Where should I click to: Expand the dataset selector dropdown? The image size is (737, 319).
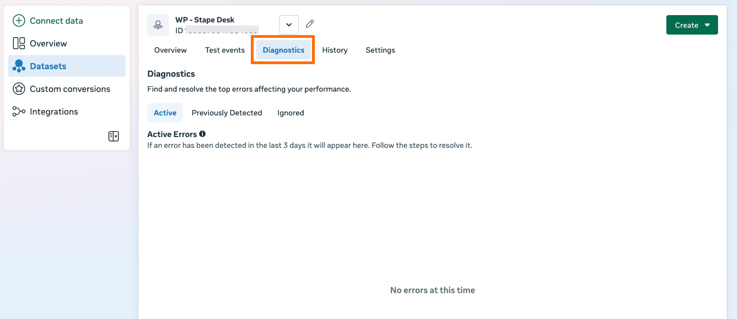click(289, 25)
